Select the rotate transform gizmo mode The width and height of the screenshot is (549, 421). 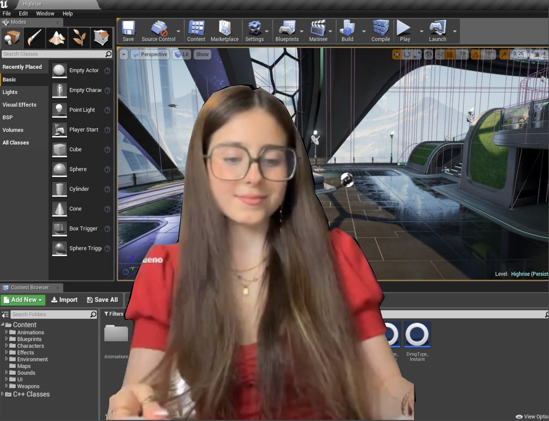pos(407,54)
